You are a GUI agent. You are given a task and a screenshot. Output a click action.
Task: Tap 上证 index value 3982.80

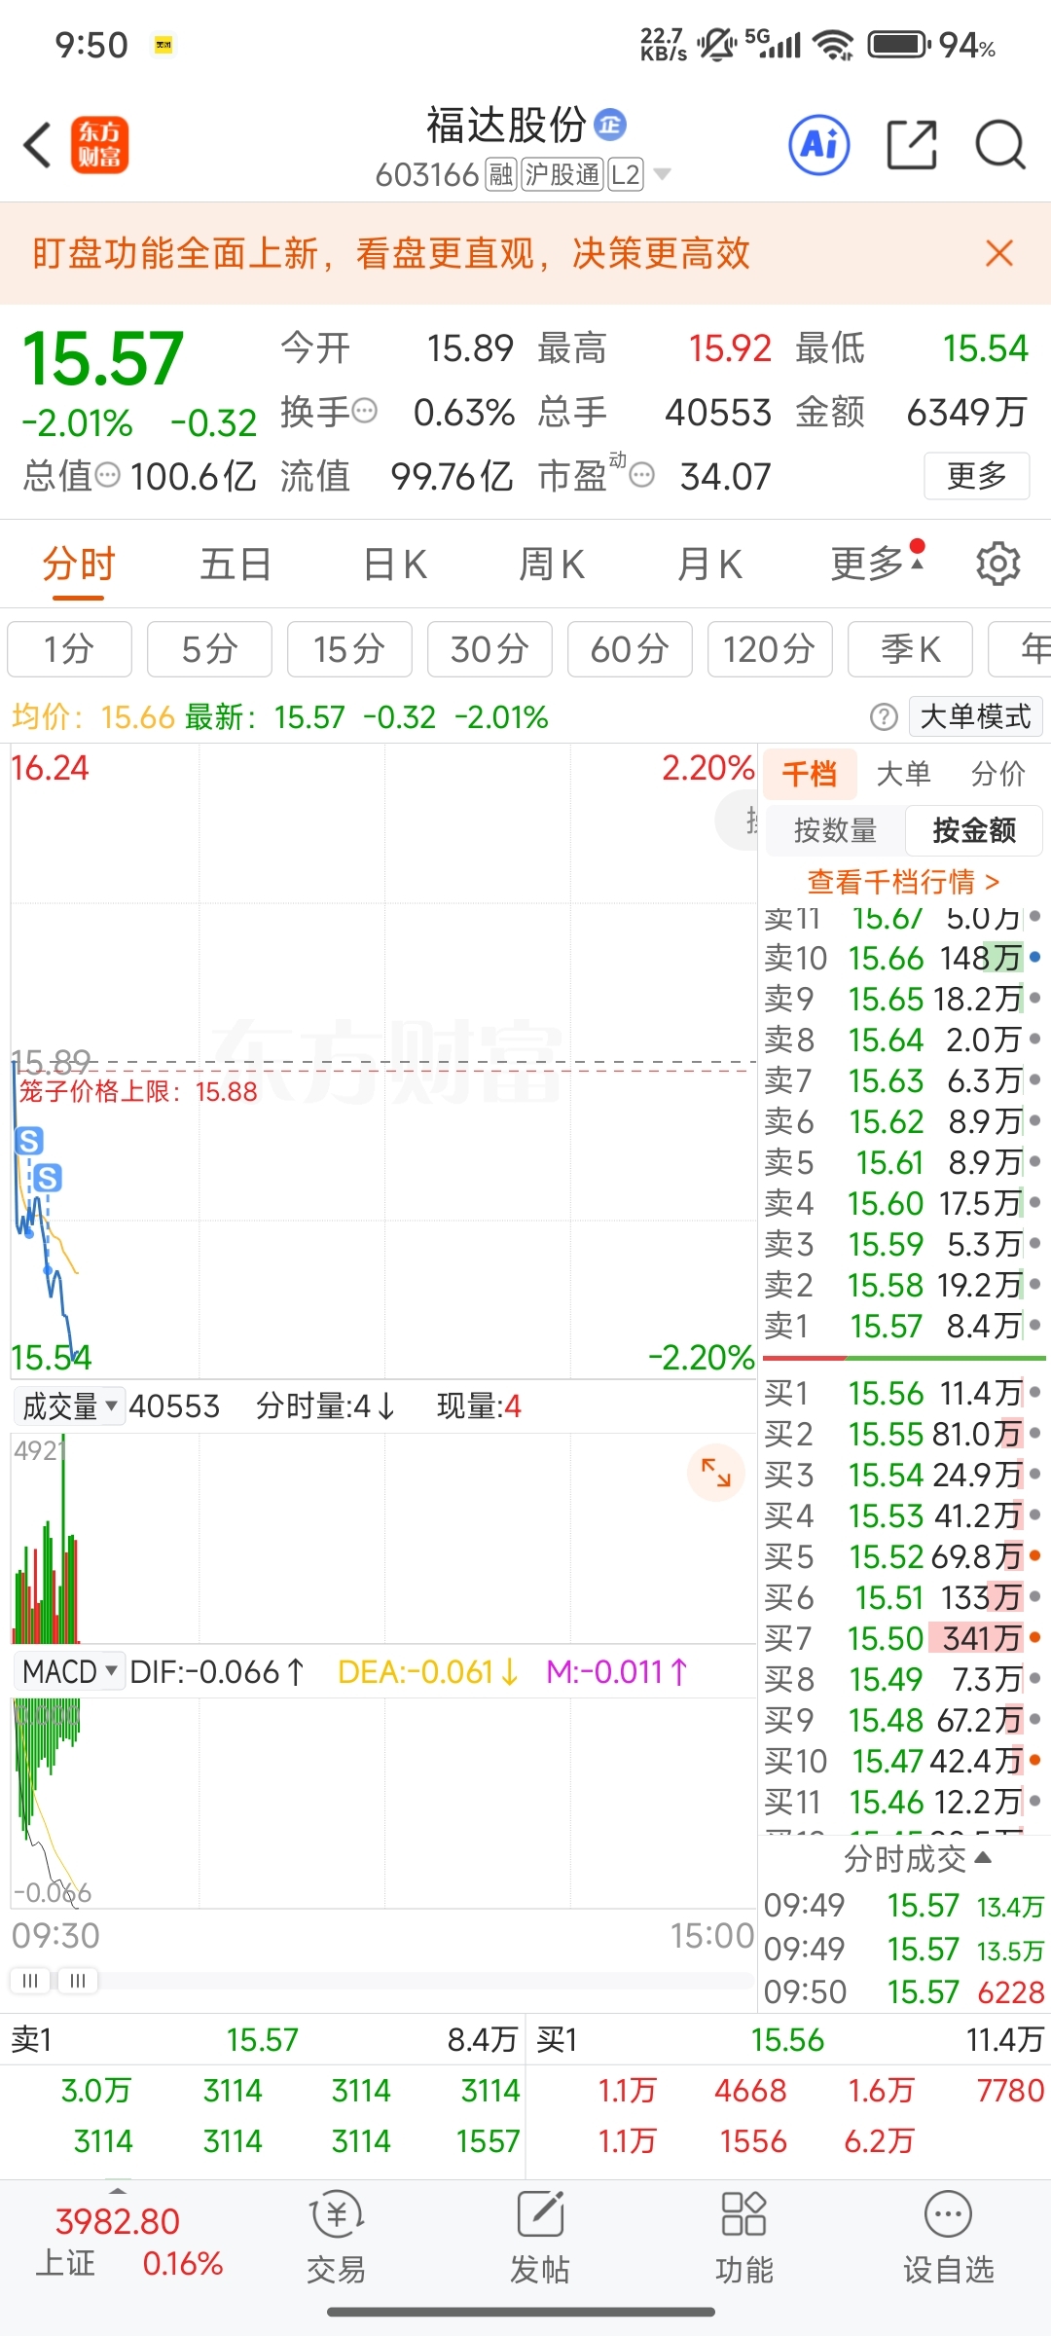point(118,2222)
